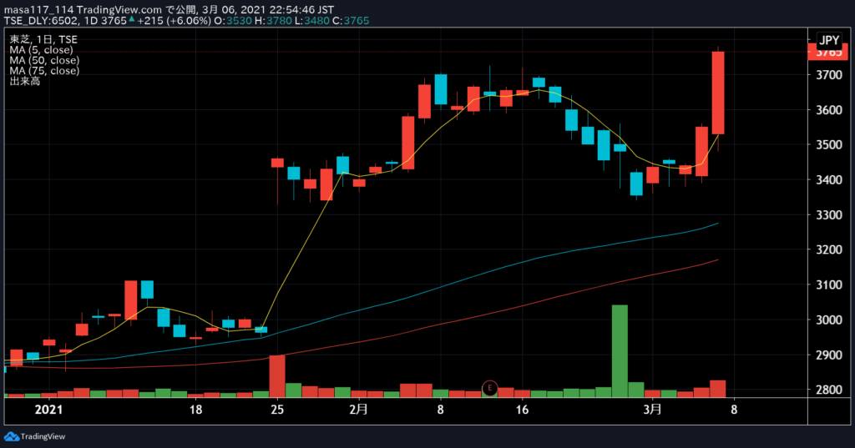Select the 出来高 volume indicator legend

coord(24,81)
